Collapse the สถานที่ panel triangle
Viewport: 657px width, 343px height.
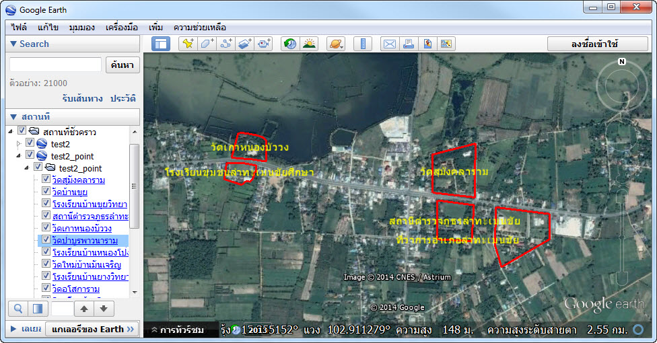tap(13, 116)
